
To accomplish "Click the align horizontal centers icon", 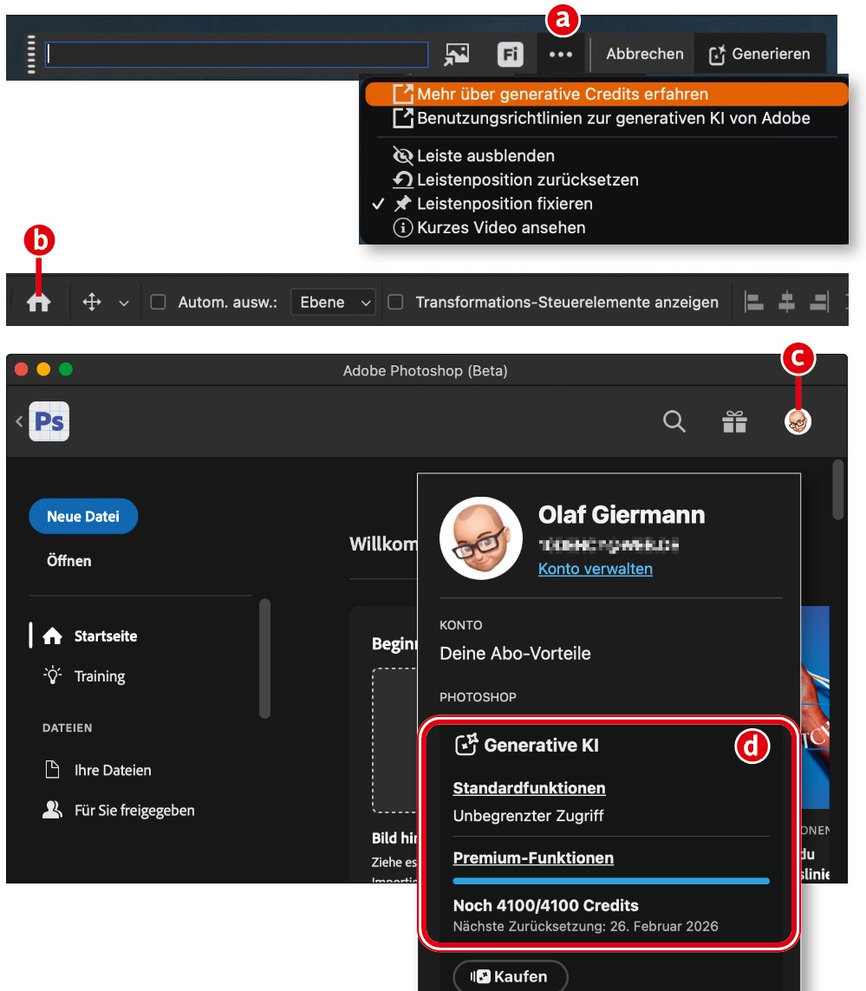I will (x=786, y=302).
